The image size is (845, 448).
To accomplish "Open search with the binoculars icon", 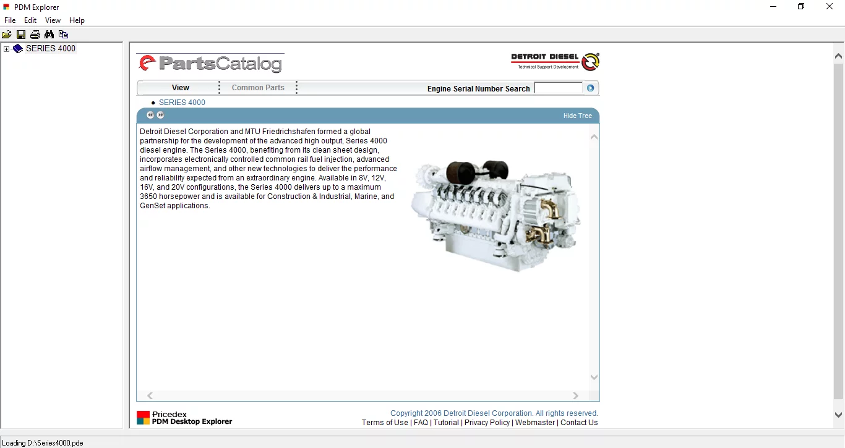I will (x=49, y=35).
